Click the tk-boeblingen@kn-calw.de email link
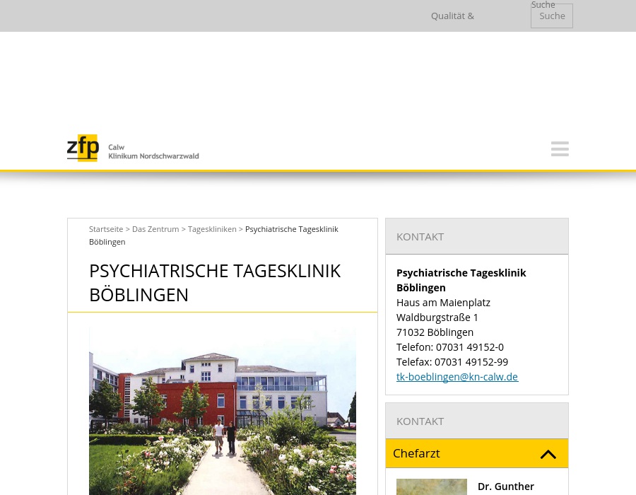636x495 pixels. click(457, 377)
